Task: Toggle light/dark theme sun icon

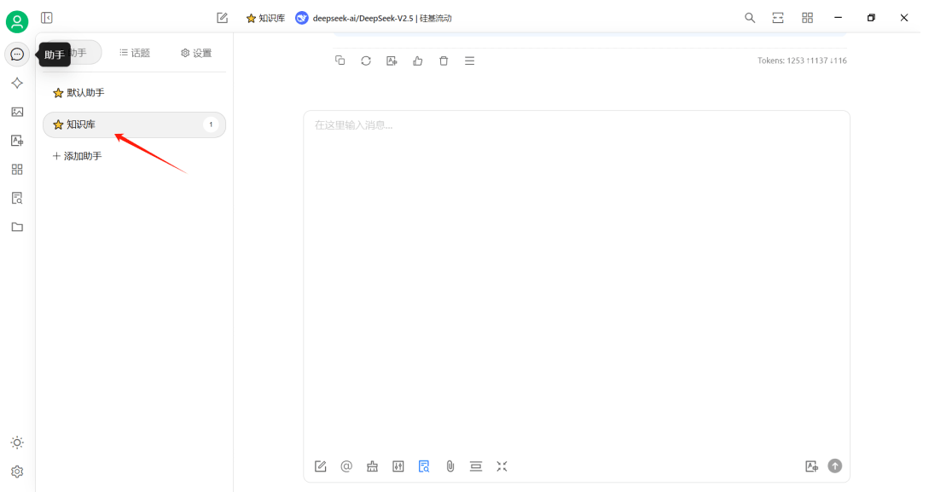Action: [17, 443]
